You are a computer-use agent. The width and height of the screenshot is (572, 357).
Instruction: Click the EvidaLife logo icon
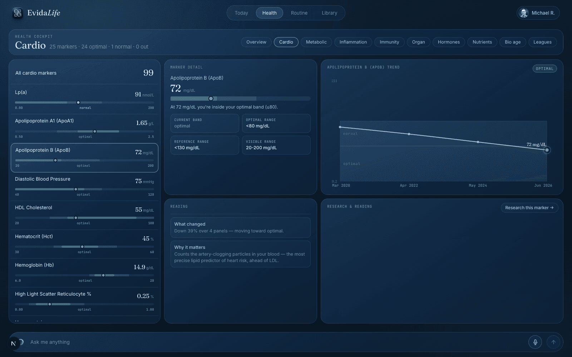point(18,13)
